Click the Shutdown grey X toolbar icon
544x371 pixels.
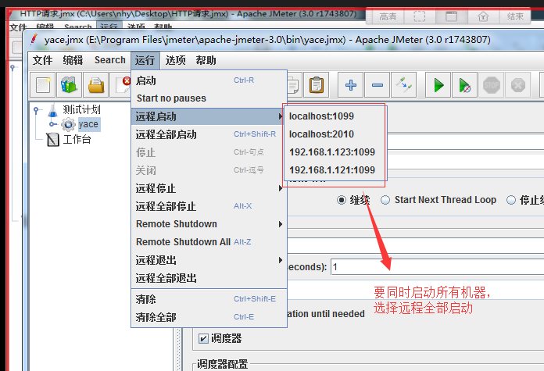coord(518,85)
